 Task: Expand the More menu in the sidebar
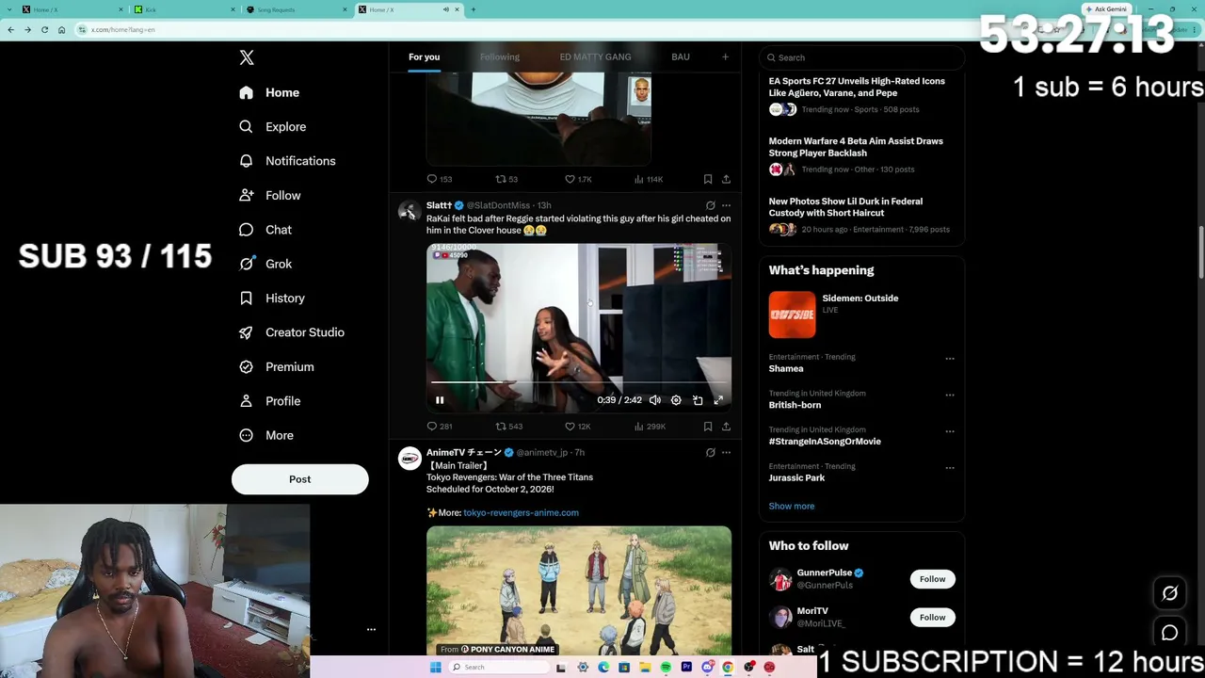[266, 435]
